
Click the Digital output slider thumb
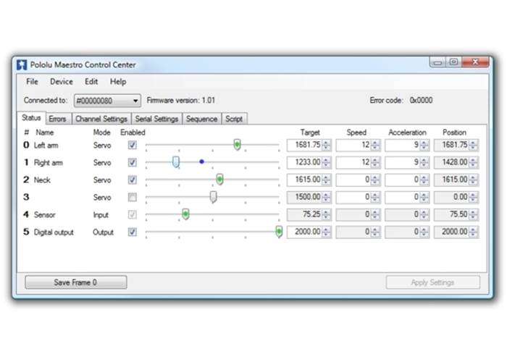point(279,232)
